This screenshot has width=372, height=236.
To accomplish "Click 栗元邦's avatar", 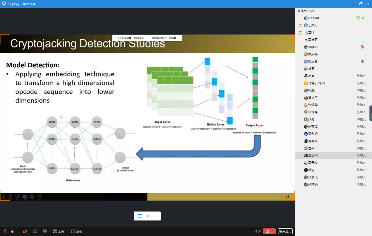I will pos(306,54).
